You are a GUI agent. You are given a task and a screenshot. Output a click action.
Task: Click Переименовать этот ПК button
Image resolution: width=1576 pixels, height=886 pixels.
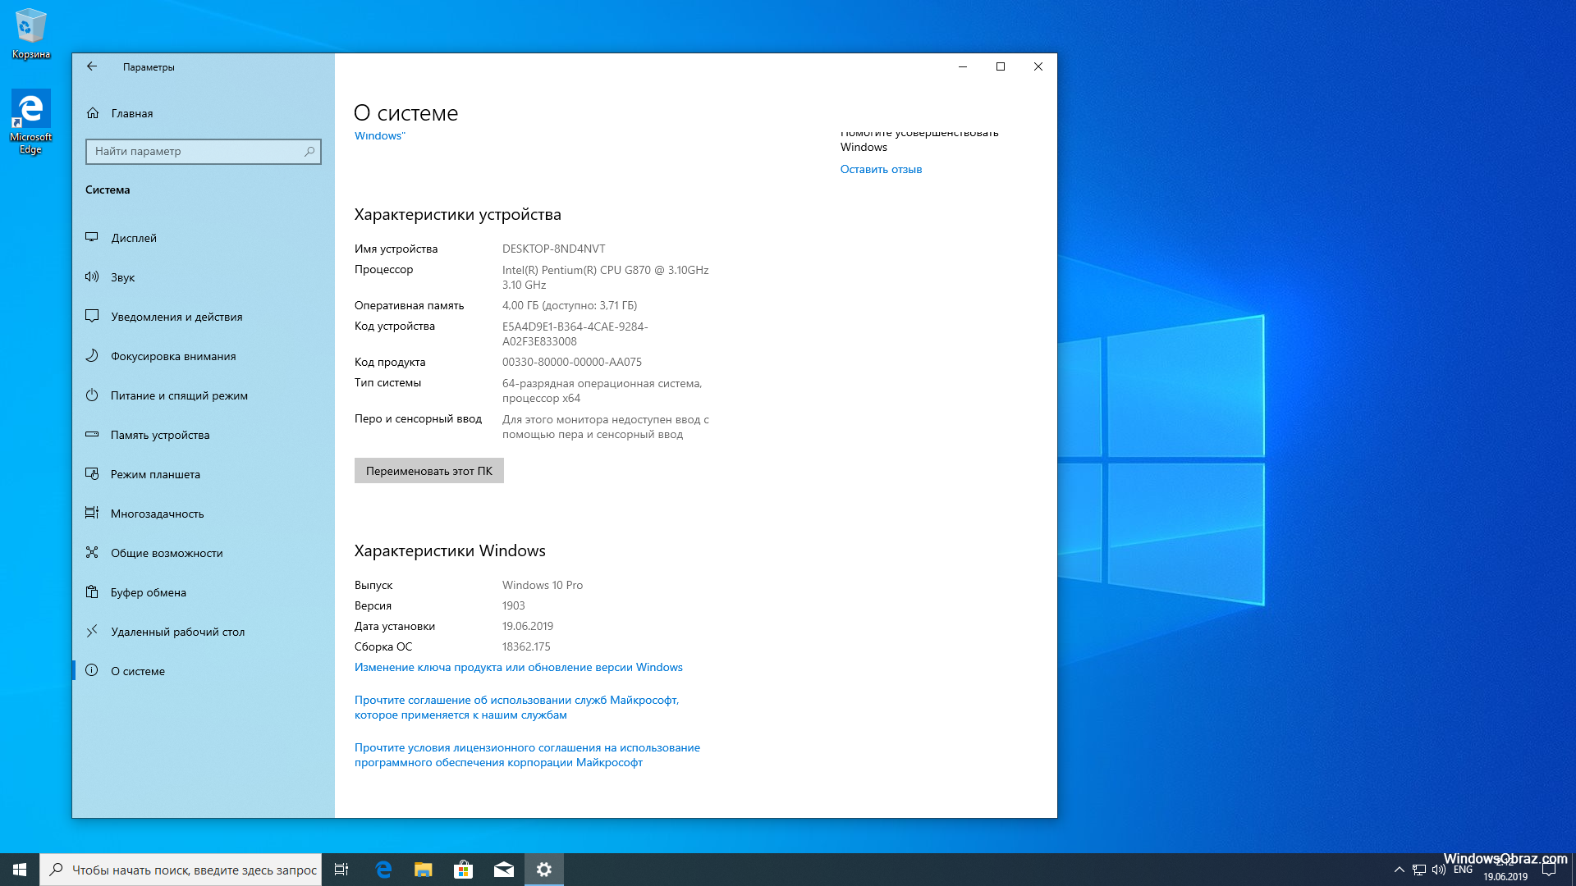click(429, 471)
